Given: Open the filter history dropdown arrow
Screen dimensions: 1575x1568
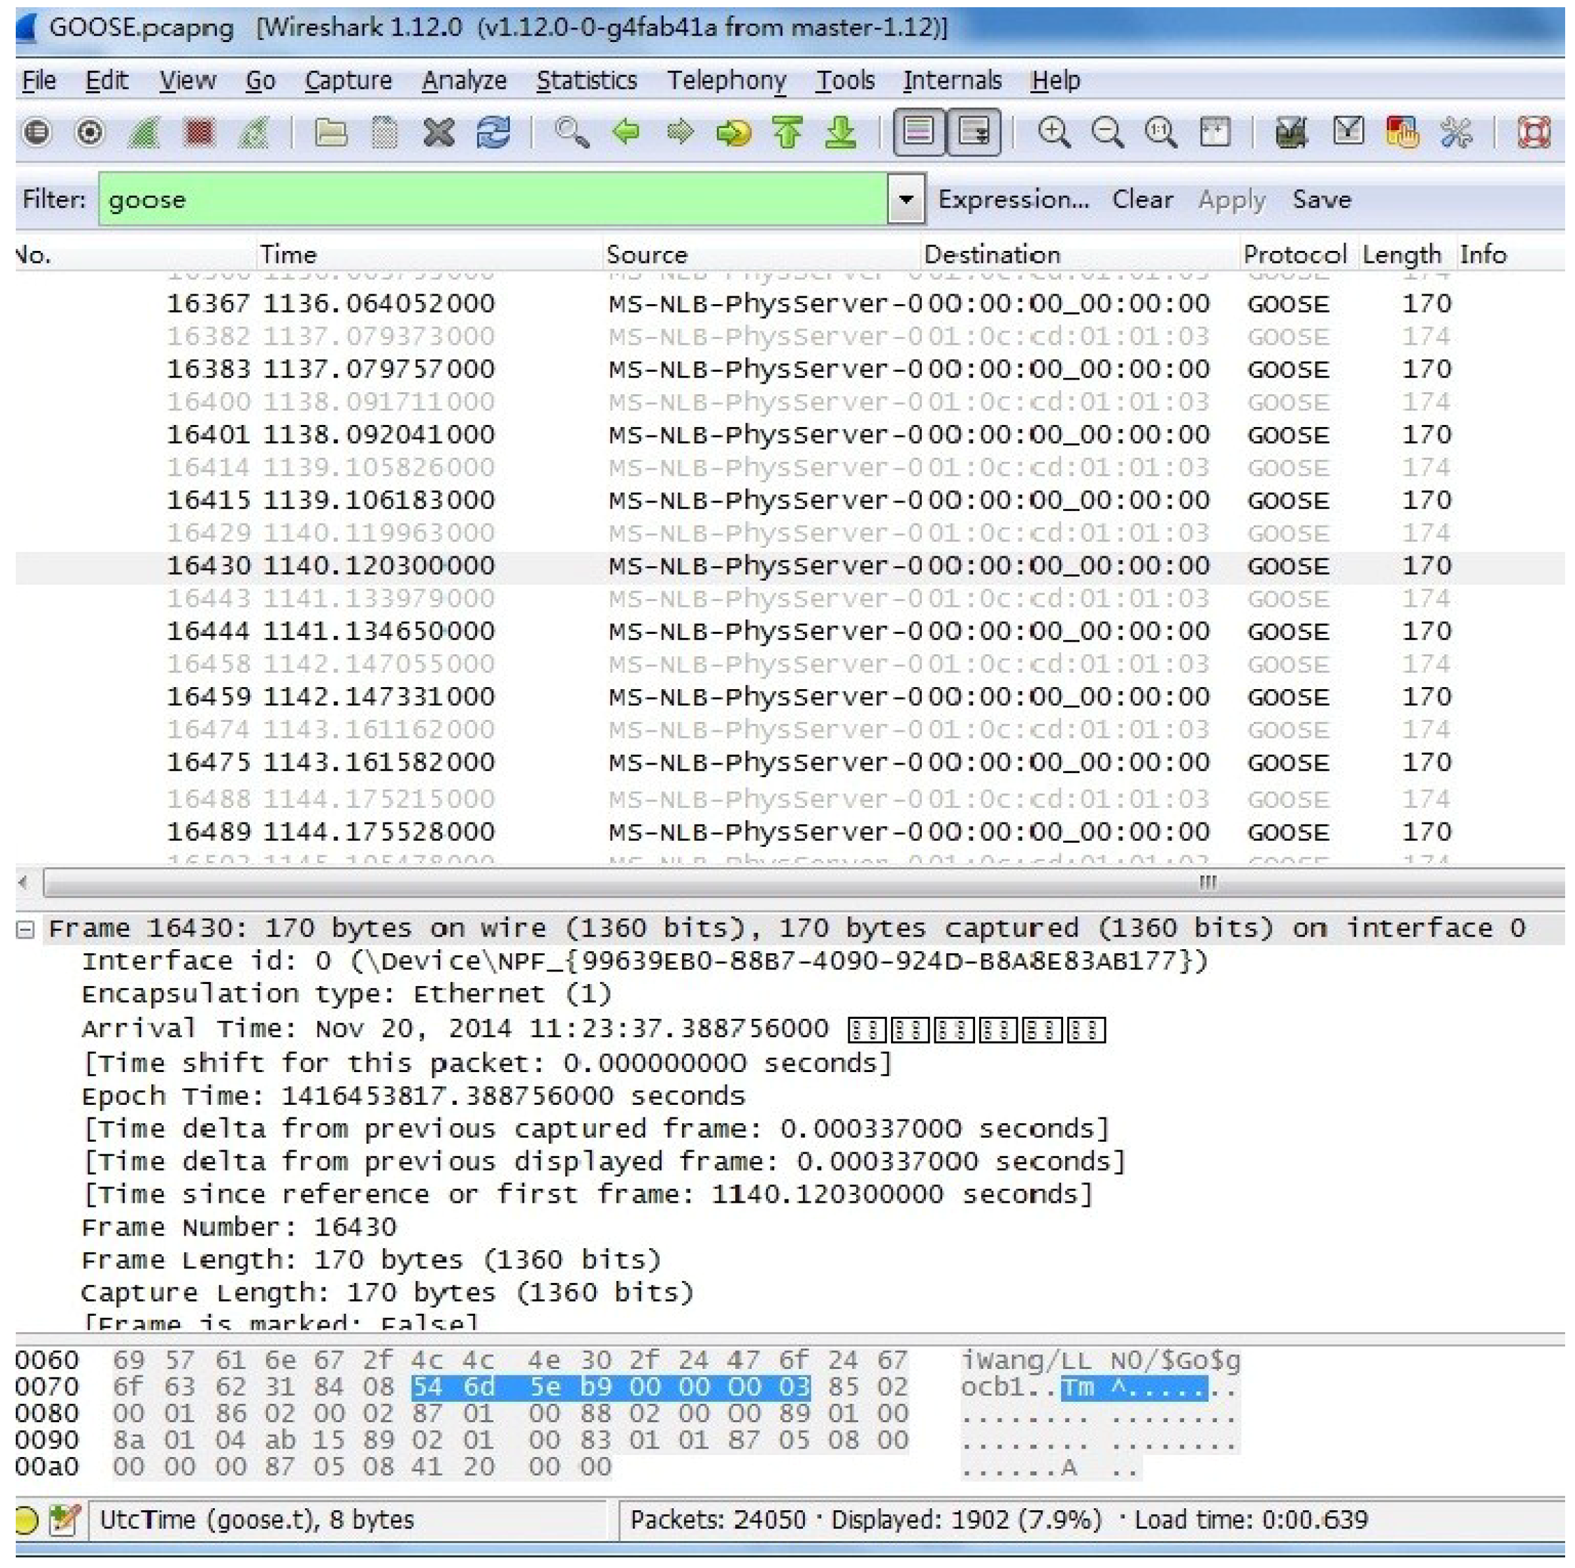Looking at the screenshot, I should [x=905, y=200].
